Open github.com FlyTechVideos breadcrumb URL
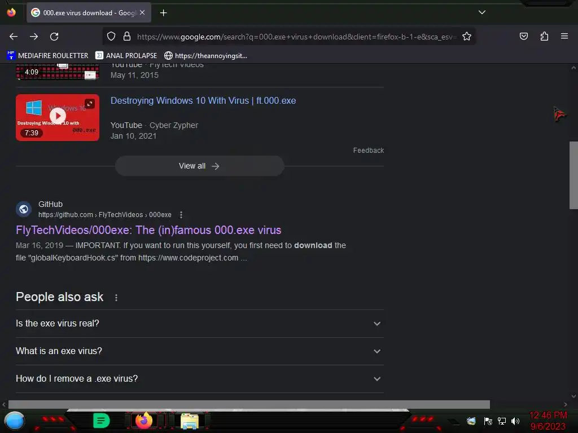Viewport: 578px width, 433px height. click(x=104, y=215)
